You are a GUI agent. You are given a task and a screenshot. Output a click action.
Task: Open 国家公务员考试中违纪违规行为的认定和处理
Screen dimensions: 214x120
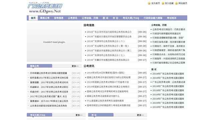tap(109, 77)
